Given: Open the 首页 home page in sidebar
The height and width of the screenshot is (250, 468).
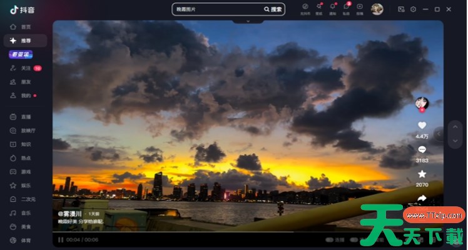Looking at the screenshot, I should [x=21, y=27].
